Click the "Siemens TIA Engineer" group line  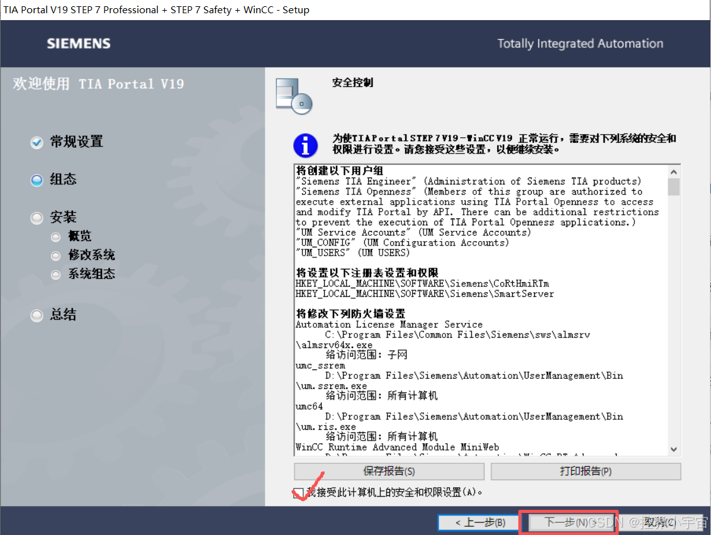(468, 181)
